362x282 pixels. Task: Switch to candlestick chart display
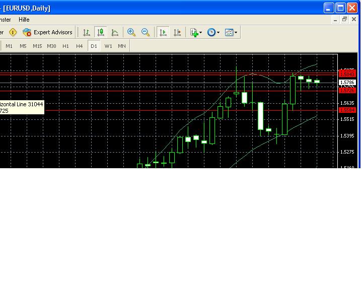click(101, 32)
